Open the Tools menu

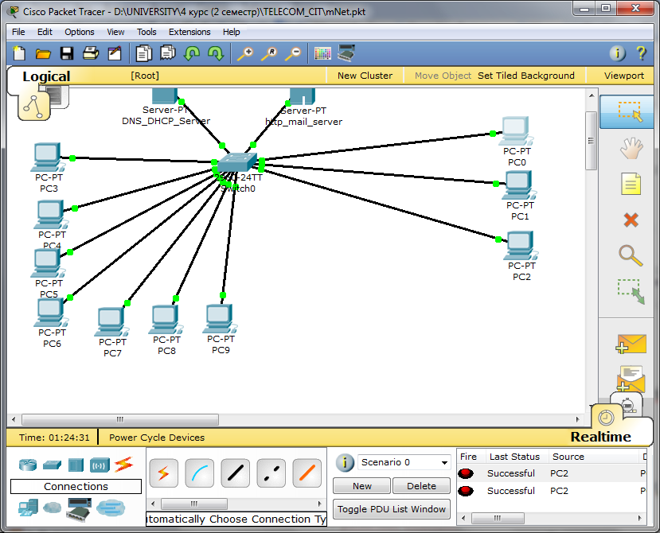tap(146, 32)
